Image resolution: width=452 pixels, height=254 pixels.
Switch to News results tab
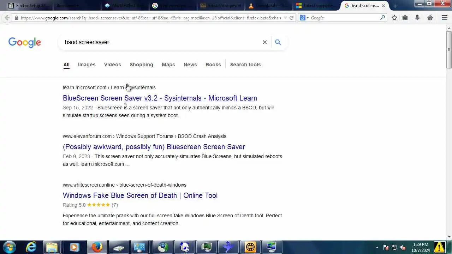tap(190, 65)
